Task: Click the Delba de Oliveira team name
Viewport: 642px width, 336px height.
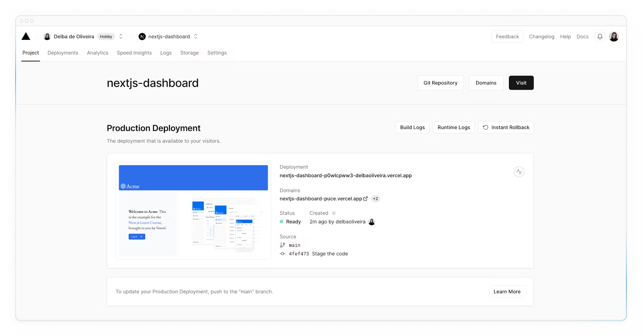Action: [74, 36]
